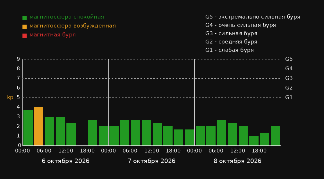Click the line "G3 - сильная буря"
The height and width of the screenshot is (179, 324).
(231, 33)
